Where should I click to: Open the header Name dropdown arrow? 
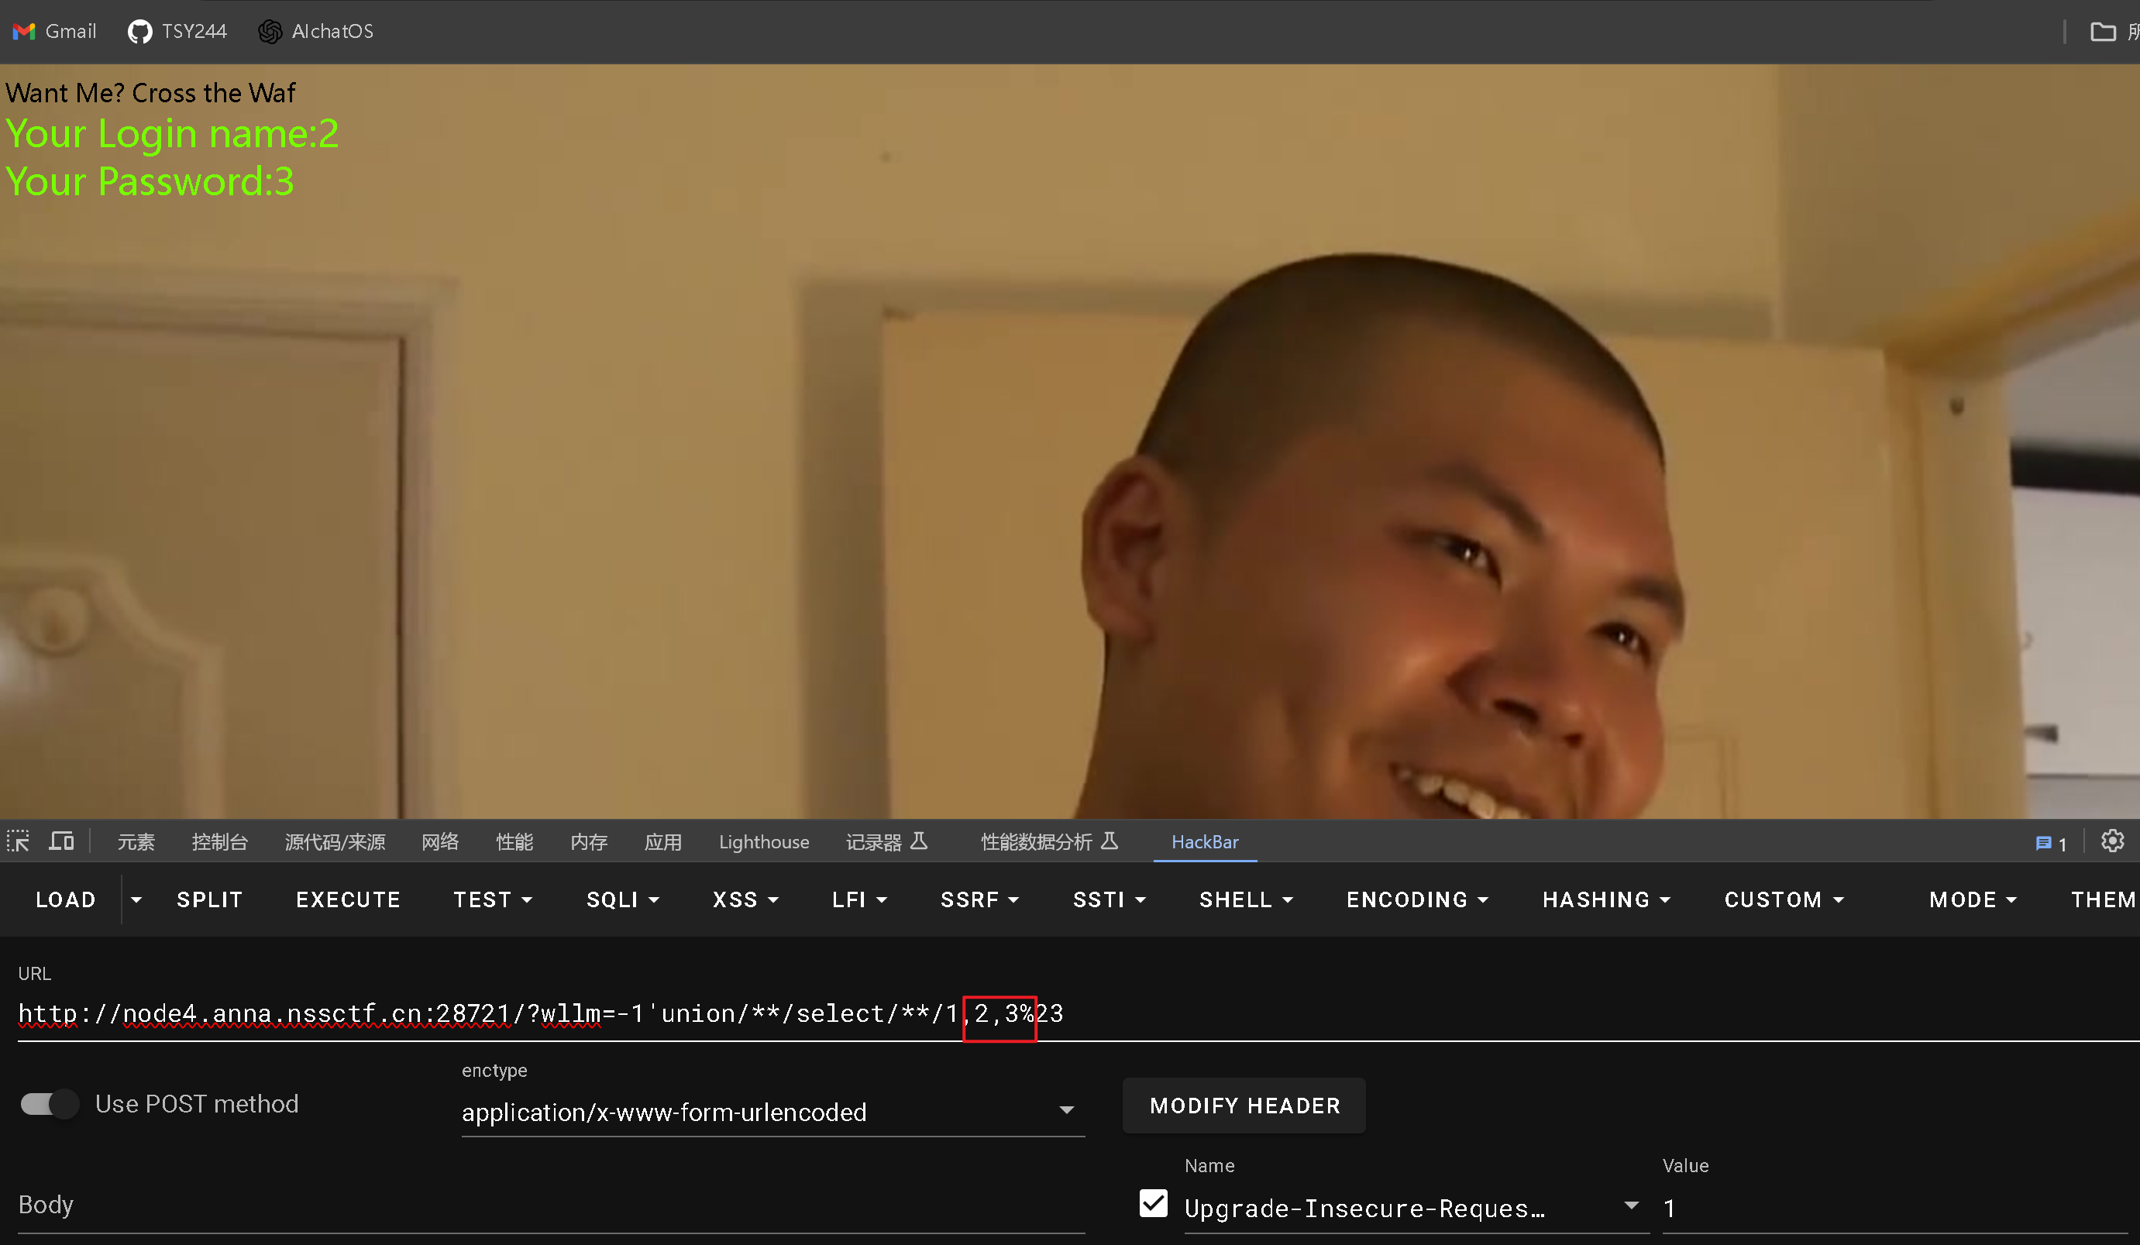(x=1630, y=1206)
